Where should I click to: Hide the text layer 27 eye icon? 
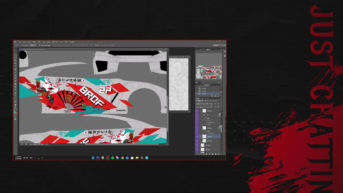tap(197, 115)
